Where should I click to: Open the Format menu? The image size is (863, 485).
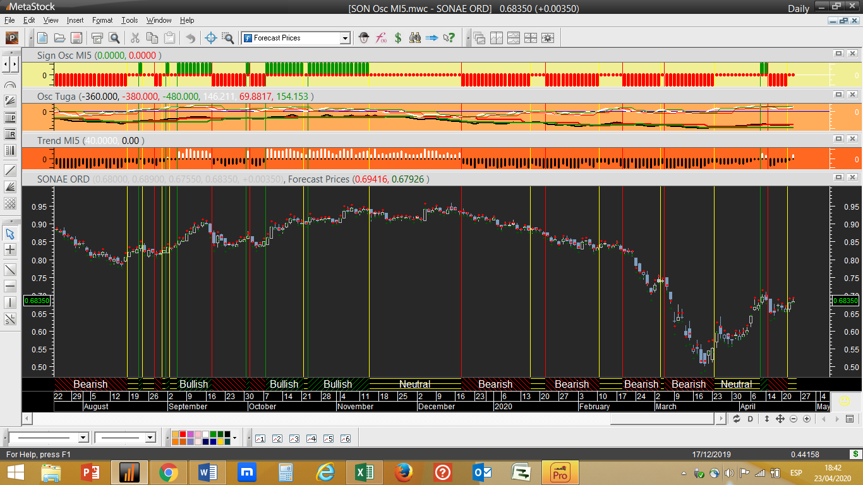[x=102, y=20]
